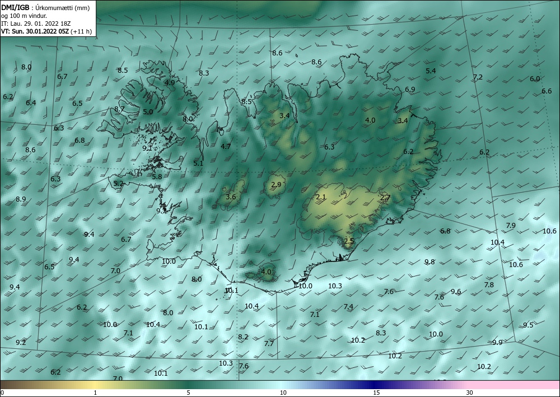Click the 4.9 value in the Westfjords
560x397 pixels.
170,82
